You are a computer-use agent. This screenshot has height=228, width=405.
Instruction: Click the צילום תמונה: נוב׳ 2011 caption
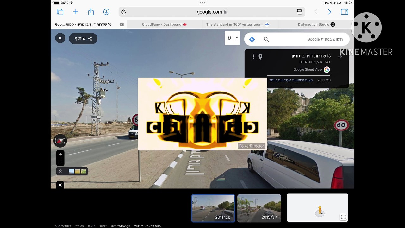tap(148, 226)
